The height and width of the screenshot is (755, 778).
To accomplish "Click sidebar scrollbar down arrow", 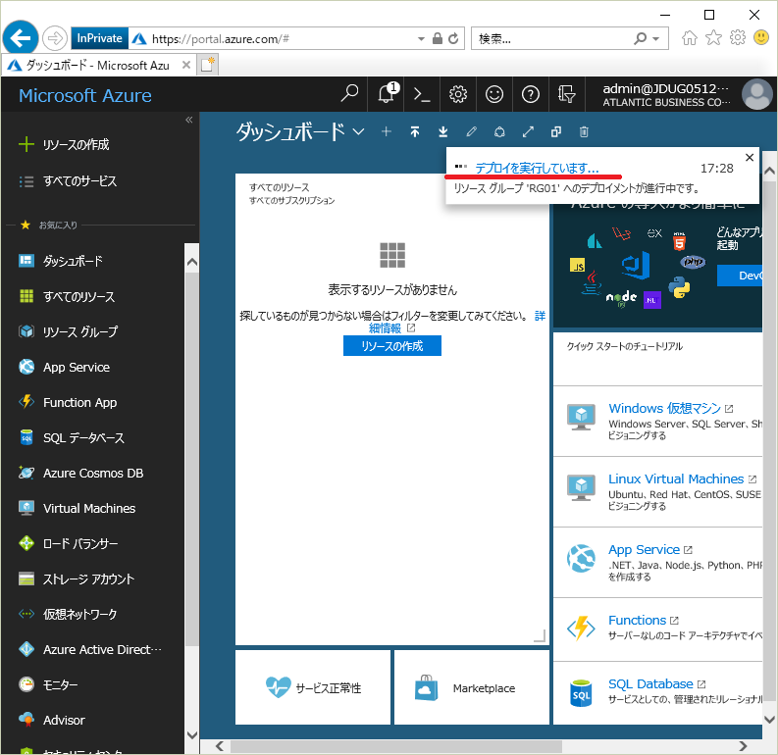I will (x=191, y=735).
